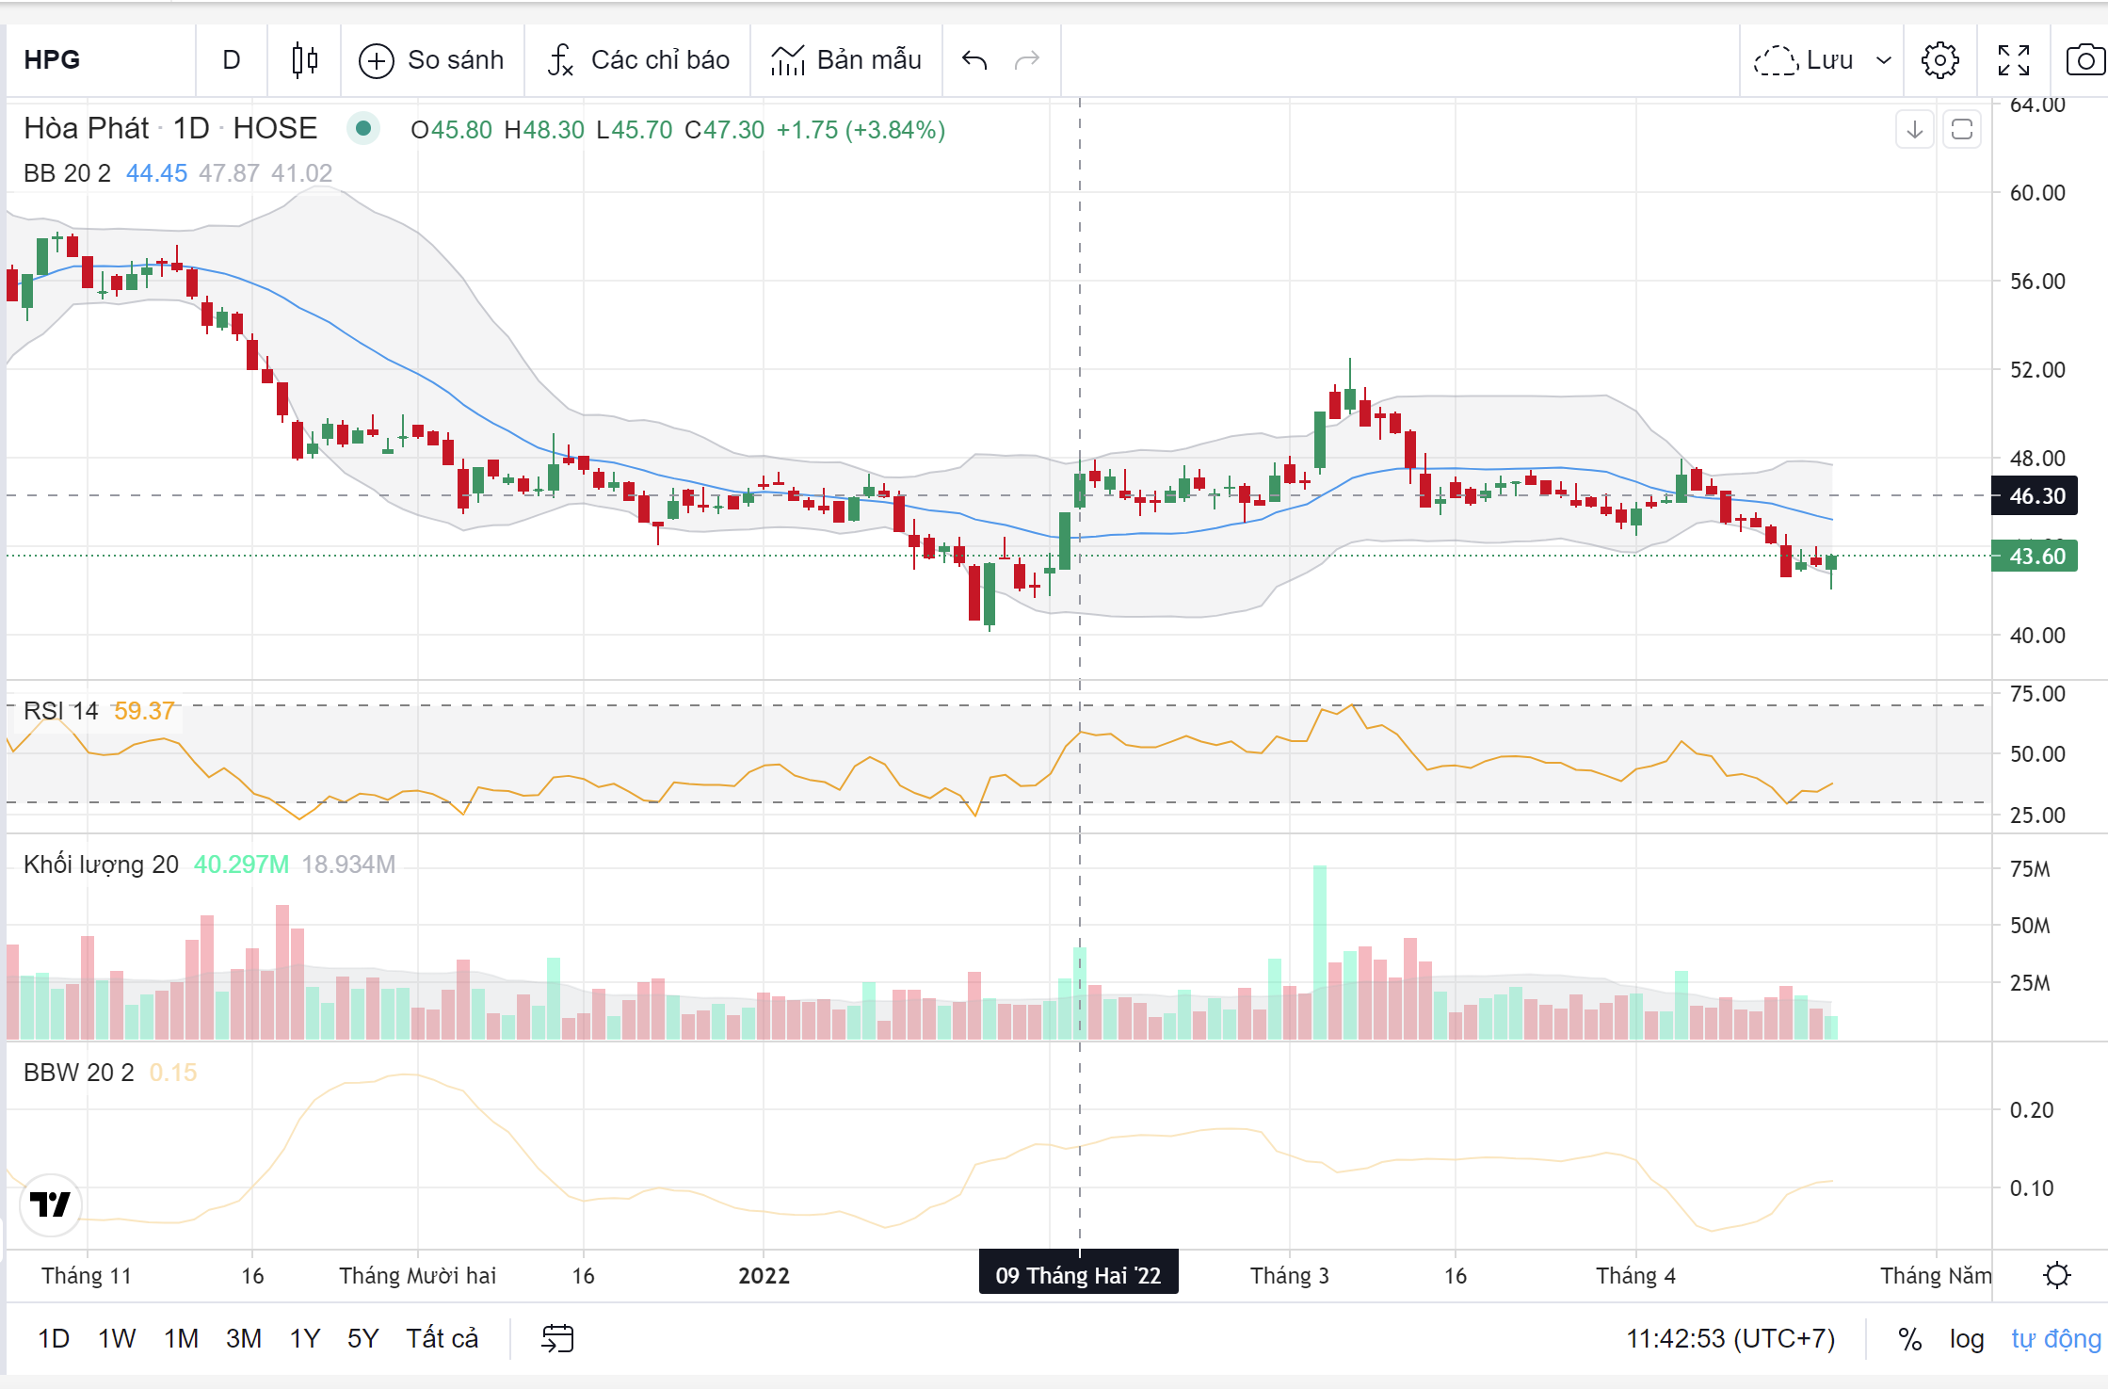The image size is (2108, 1389).
Task: Set time range to 1M
Action: tap(181, 1338)
